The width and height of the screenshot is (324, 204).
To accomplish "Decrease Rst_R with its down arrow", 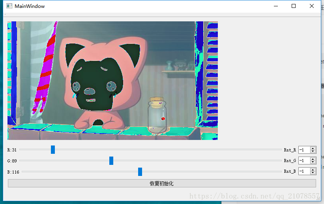I will (313, 151).
